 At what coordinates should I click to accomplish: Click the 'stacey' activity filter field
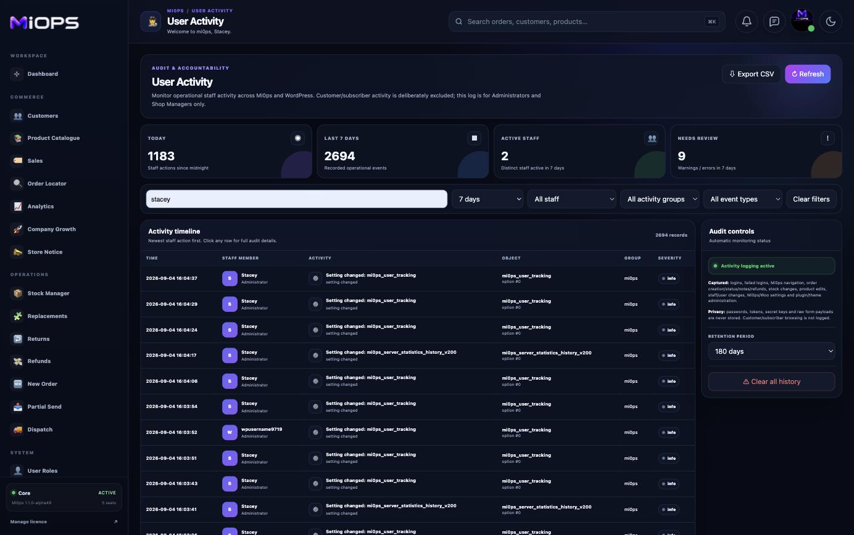(x=296, y=199)
